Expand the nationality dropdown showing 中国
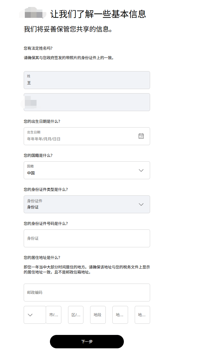The width and height of the screenshot is (212, 350). (87, 170)
